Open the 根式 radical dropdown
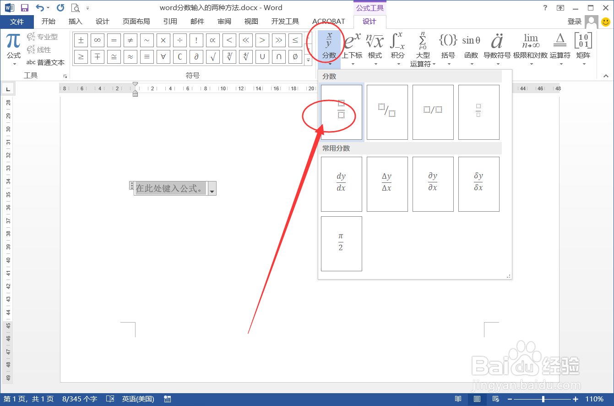Image resolution: width=614 pixels, height=406 pixels. click(375, 49)
